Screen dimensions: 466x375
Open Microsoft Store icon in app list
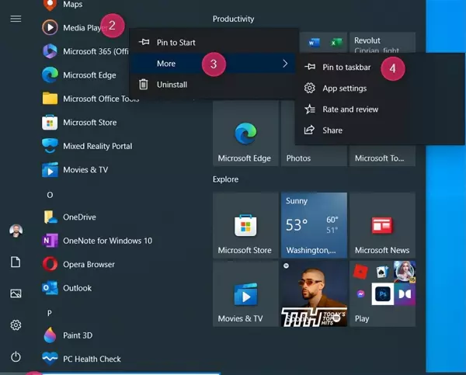click(x=50, y=123)
